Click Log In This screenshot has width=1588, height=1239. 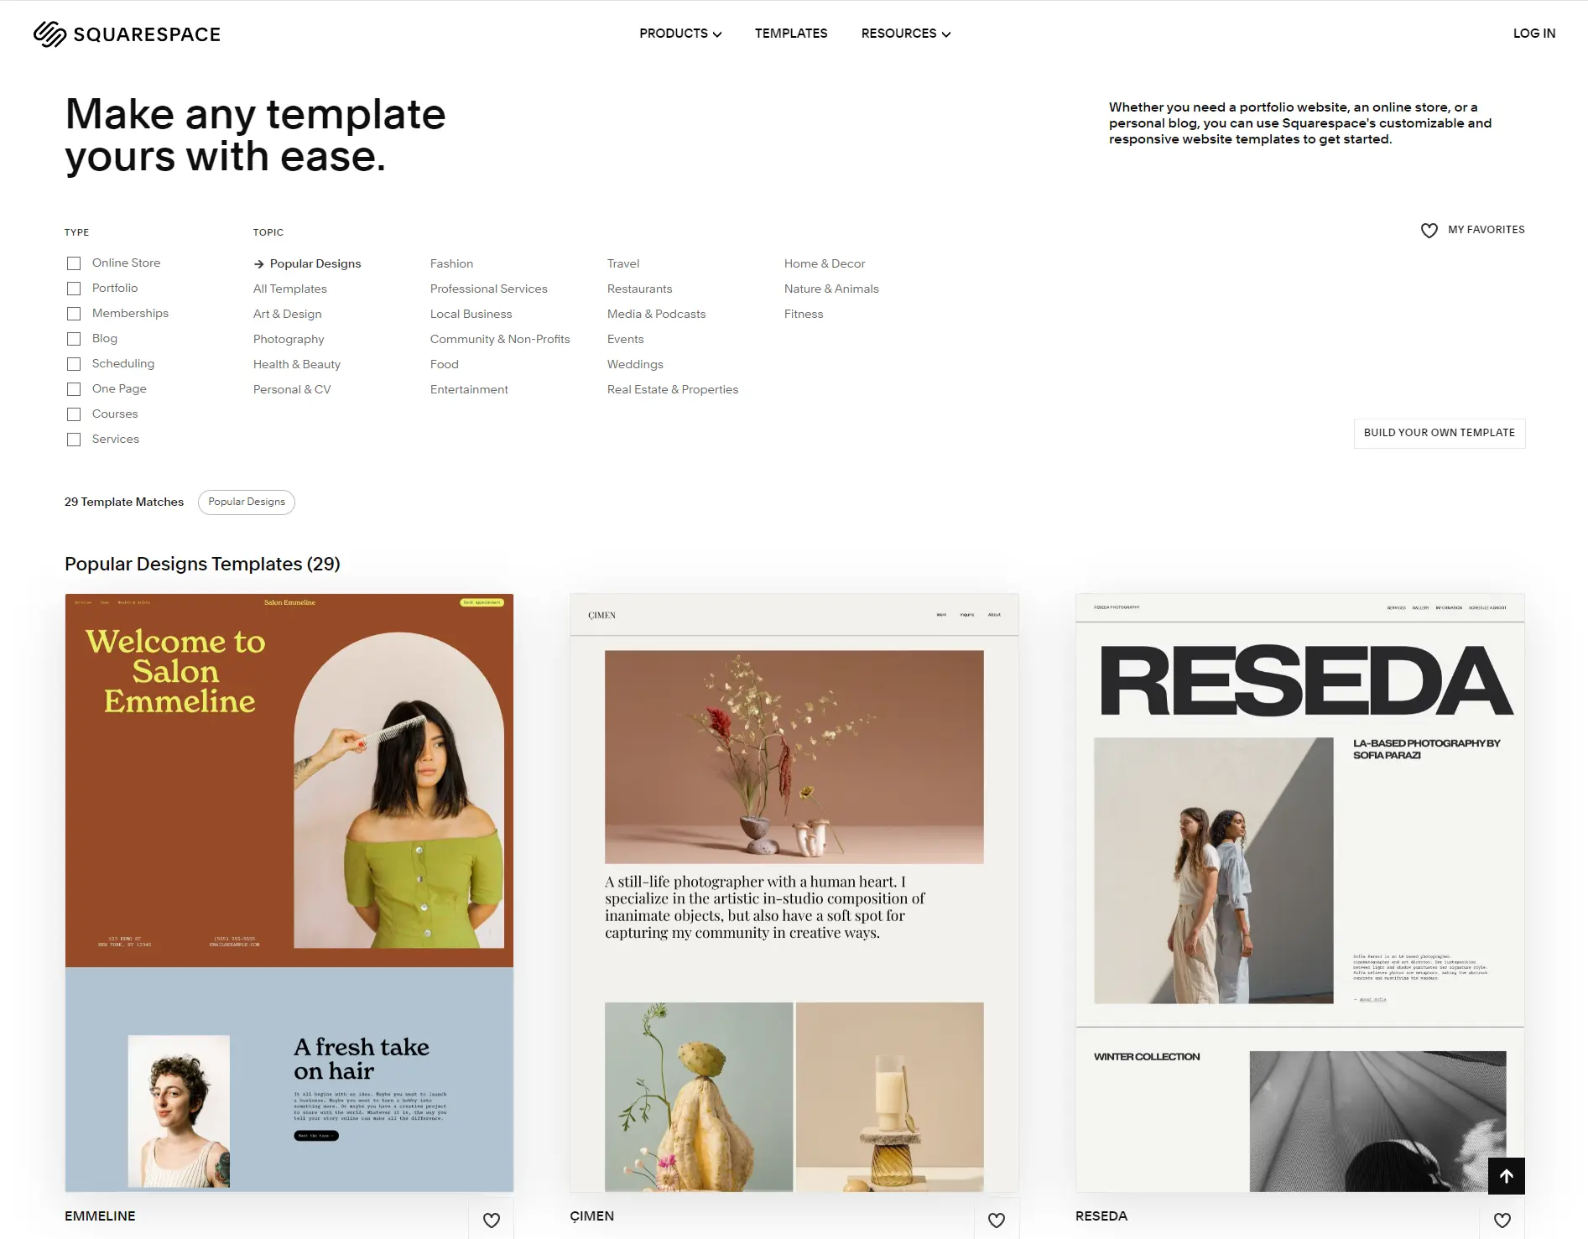(1534, 34)
